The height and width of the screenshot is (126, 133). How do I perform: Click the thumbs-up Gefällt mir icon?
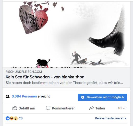click(x=15, y=108)
